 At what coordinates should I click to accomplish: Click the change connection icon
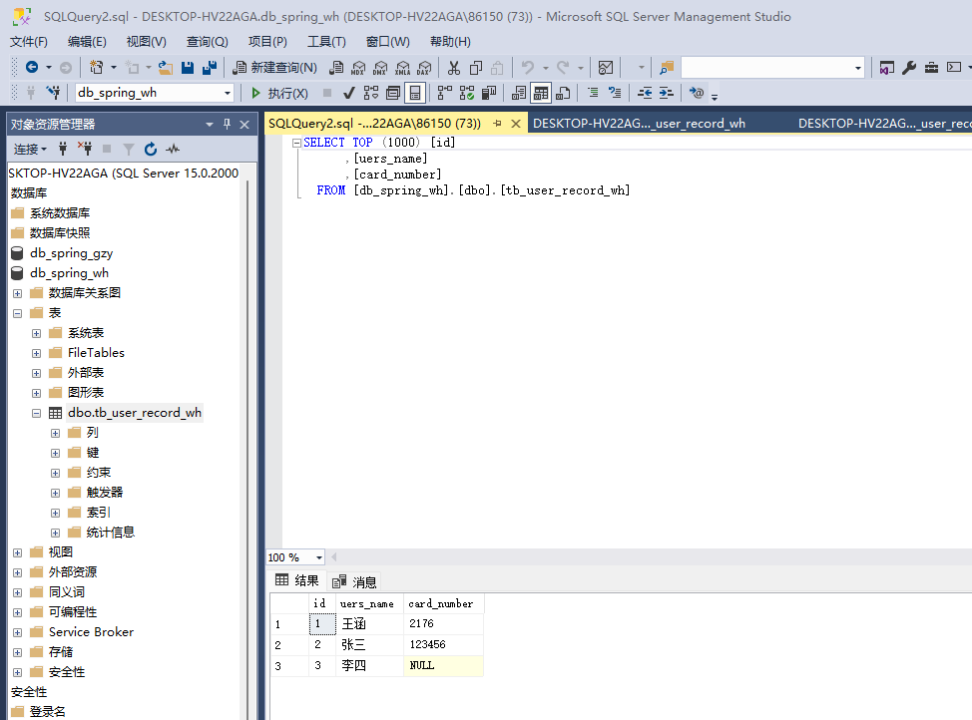(x=54, y=93)
